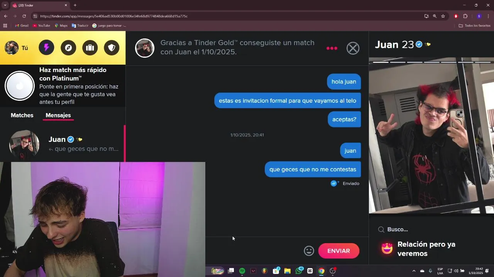Open Spotify from the taskbar
The image size is (494, 277).
(242, 271)
